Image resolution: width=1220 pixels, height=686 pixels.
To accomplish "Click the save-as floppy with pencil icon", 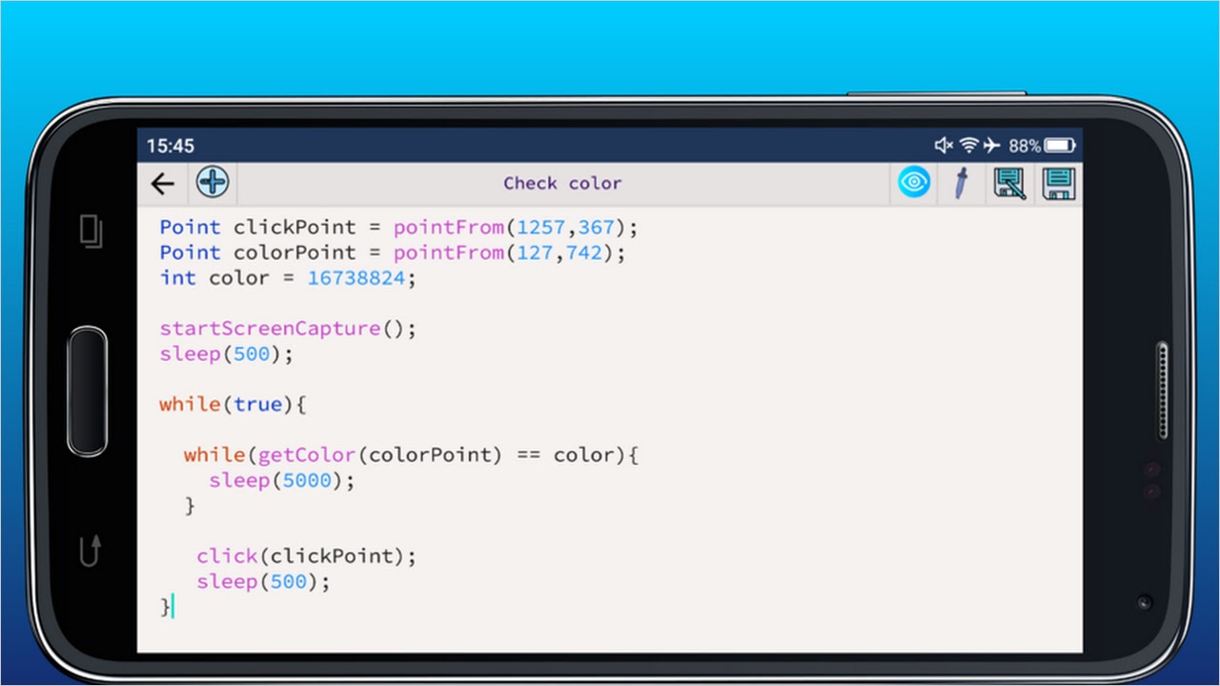I will (1009, 183).
